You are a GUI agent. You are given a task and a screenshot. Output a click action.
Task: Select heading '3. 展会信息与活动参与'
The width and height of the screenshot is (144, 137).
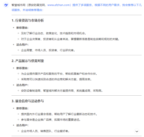coord(28,101)
